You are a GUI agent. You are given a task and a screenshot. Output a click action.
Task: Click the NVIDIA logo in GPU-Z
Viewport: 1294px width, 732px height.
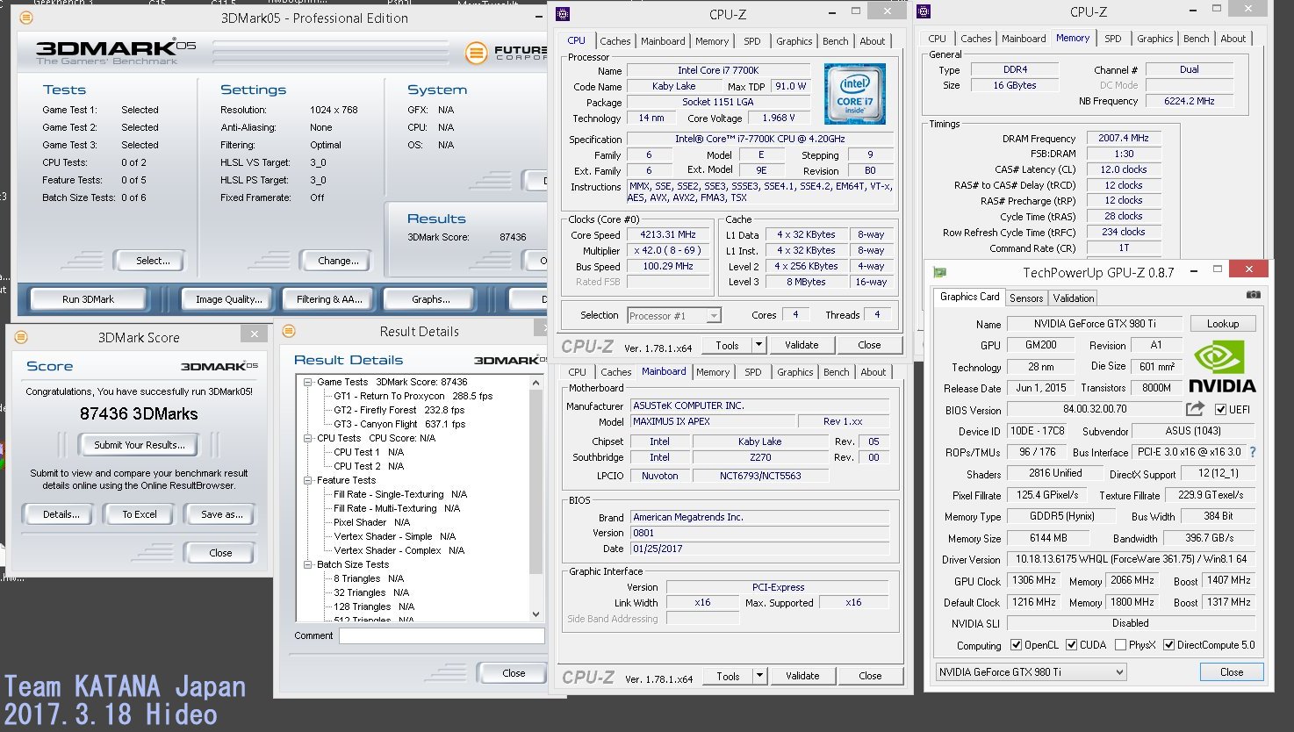(x=1222, y=367)
